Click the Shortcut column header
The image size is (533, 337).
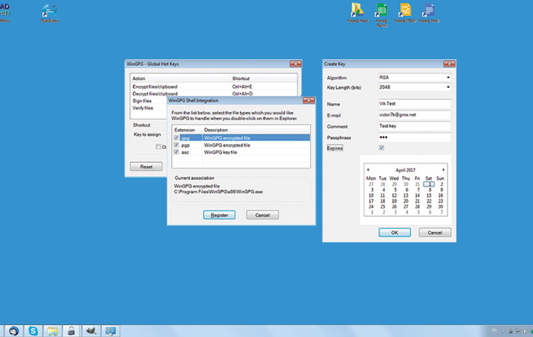point(263,79)
